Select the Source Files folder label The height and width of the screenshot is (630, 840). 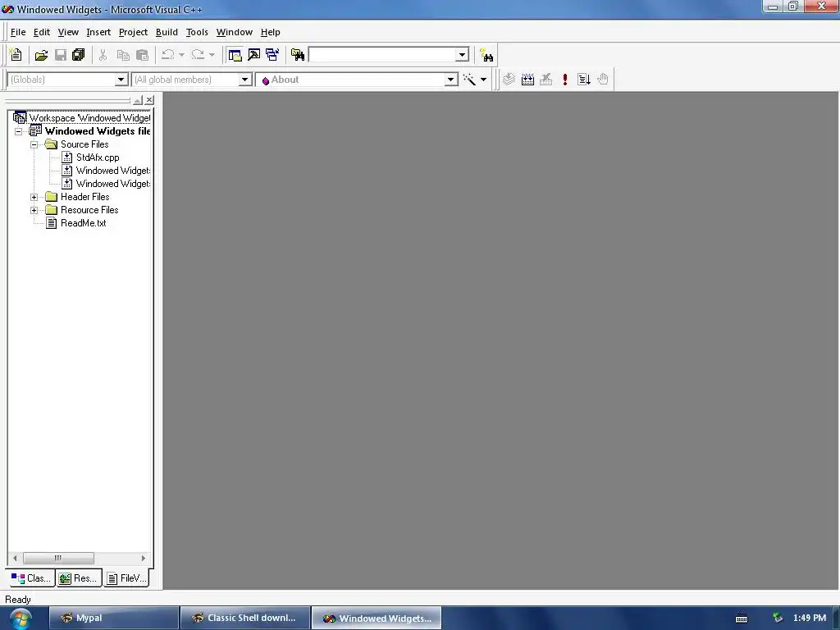(x=84, y=144)
